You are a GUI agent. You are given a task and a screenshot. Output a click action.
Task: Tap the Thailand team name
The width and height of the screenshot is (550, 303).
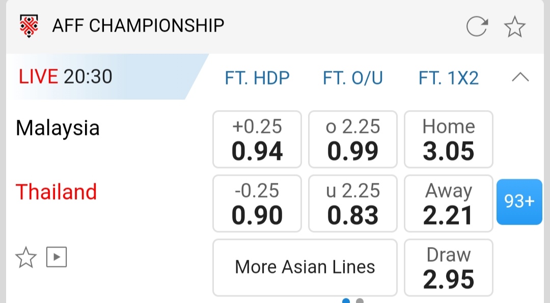[x=56, y=192]
